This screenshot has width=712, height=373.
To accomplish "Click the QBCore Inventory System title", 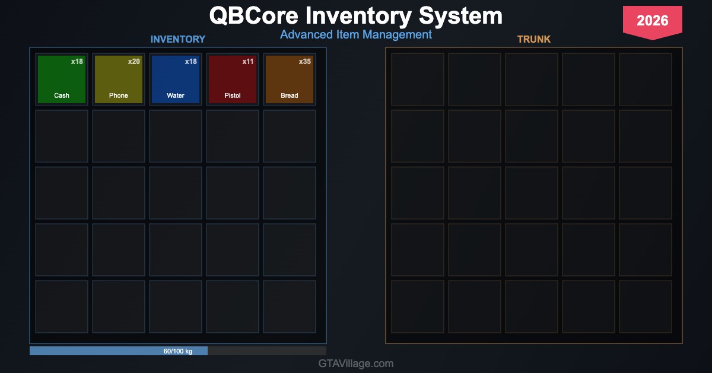I will click(x=356, y=15).
